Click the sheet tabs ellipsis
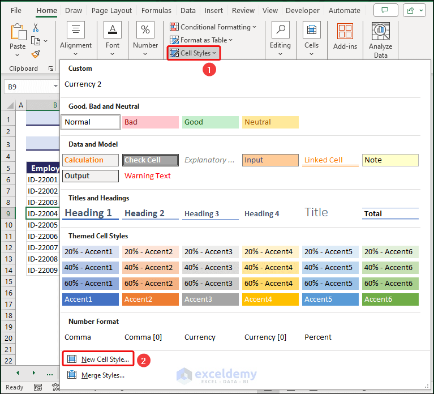 click(x=50, y=374)
